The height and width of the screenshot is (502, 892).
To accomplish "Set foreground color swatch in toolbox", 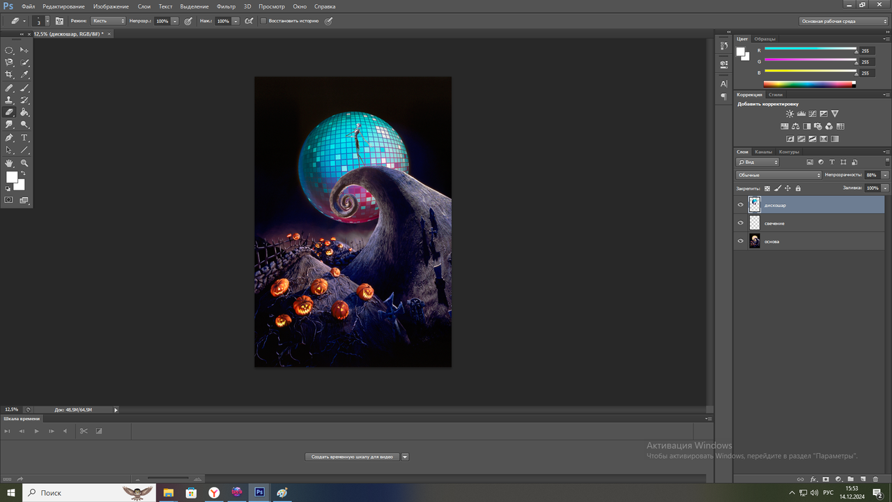I will tap(10, 176).
